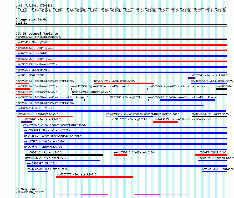Click the nsv3801 (Kidd2008) label
234x198 pixels.
(x=30, y=75)
